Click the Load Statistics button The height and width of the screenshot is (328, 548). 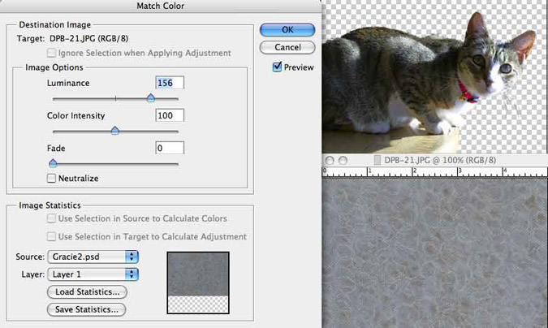coord(87,292)
